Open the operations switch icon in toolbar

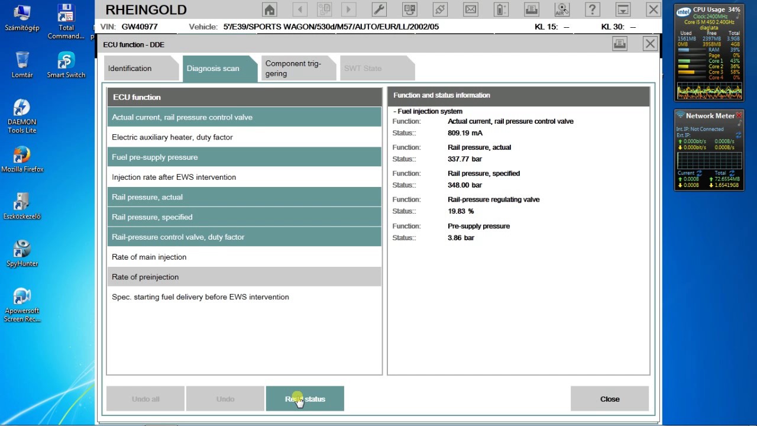pos(409,9)
